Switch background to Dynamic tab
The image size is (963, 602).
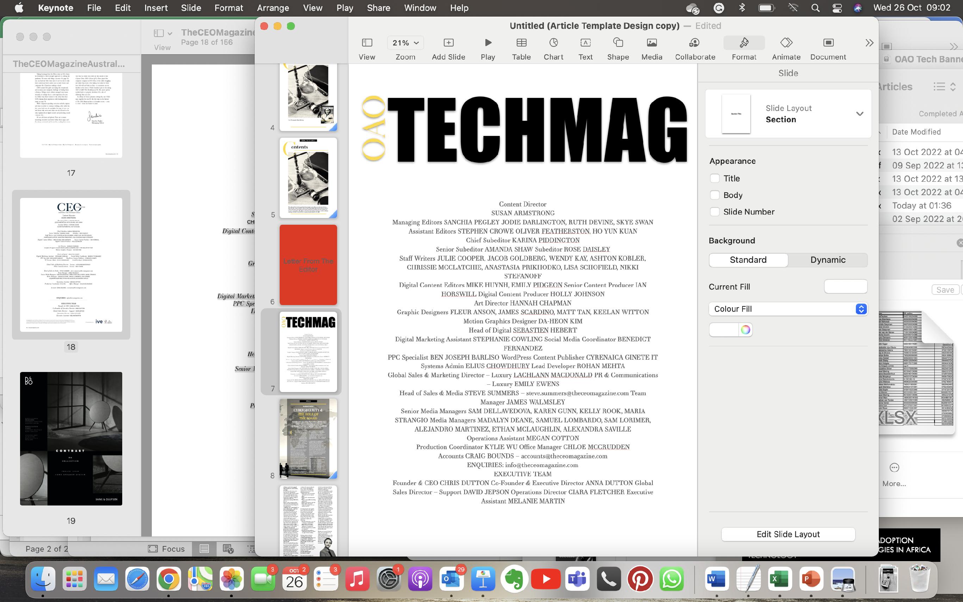(x=827, y=260)
